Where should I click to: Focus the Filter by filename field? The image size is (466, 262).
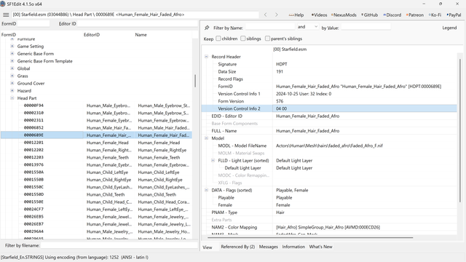pyautogui.click(x=119, y=245)
